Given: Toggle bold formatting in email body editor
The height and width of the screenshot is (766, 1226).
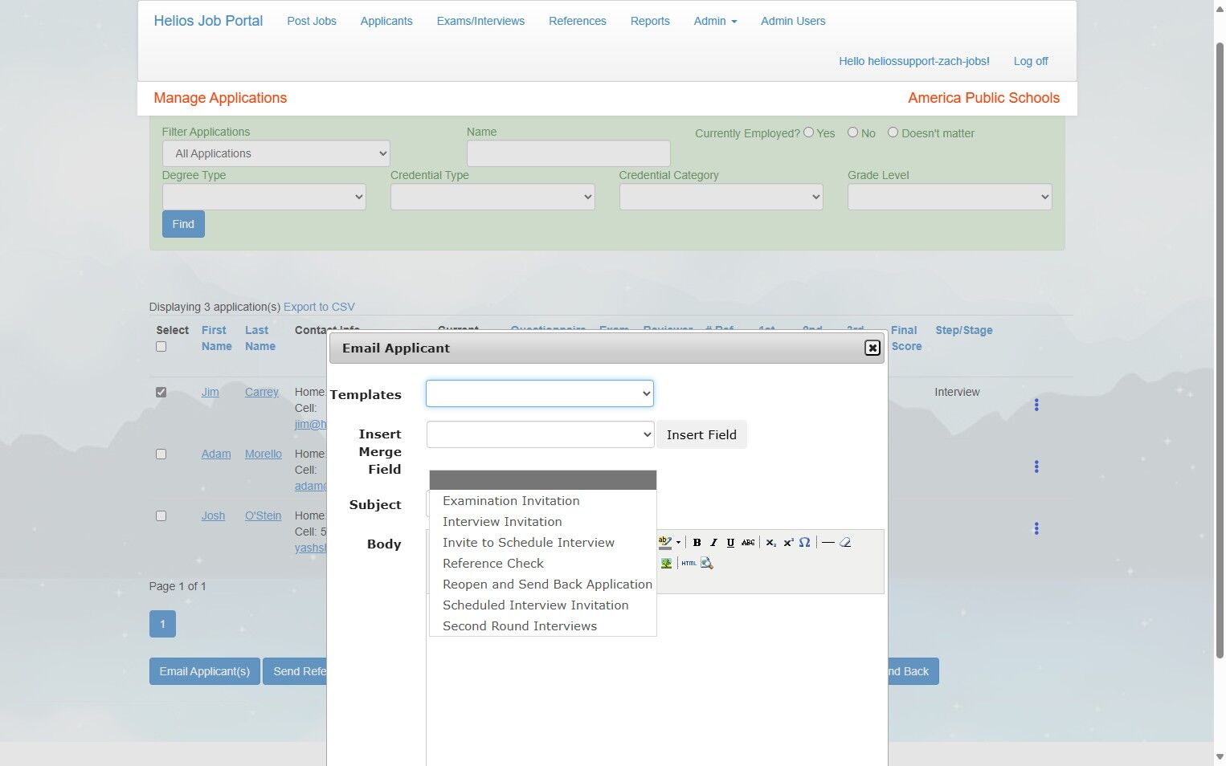Looking at the screenshot, I should point(697,543).
